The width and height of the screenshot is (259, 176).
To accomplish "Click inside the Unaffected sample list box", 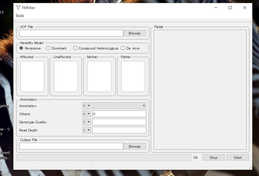I will point(66,76).
